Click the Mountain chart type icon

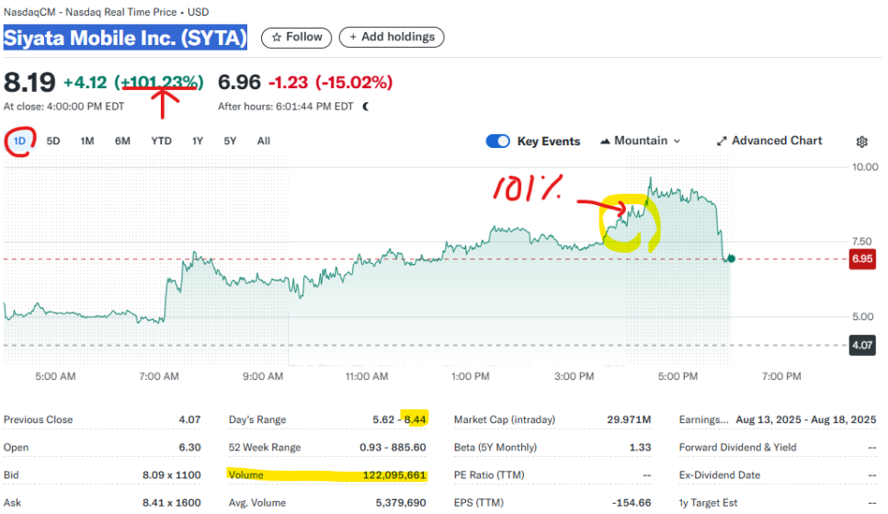point(605,141)
